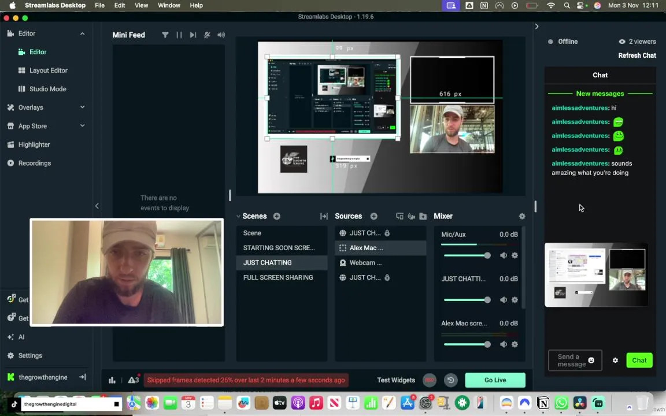Expand the Overlays sidebar section
Viewport: 666px width, 416px height.
tap(83, 107)
